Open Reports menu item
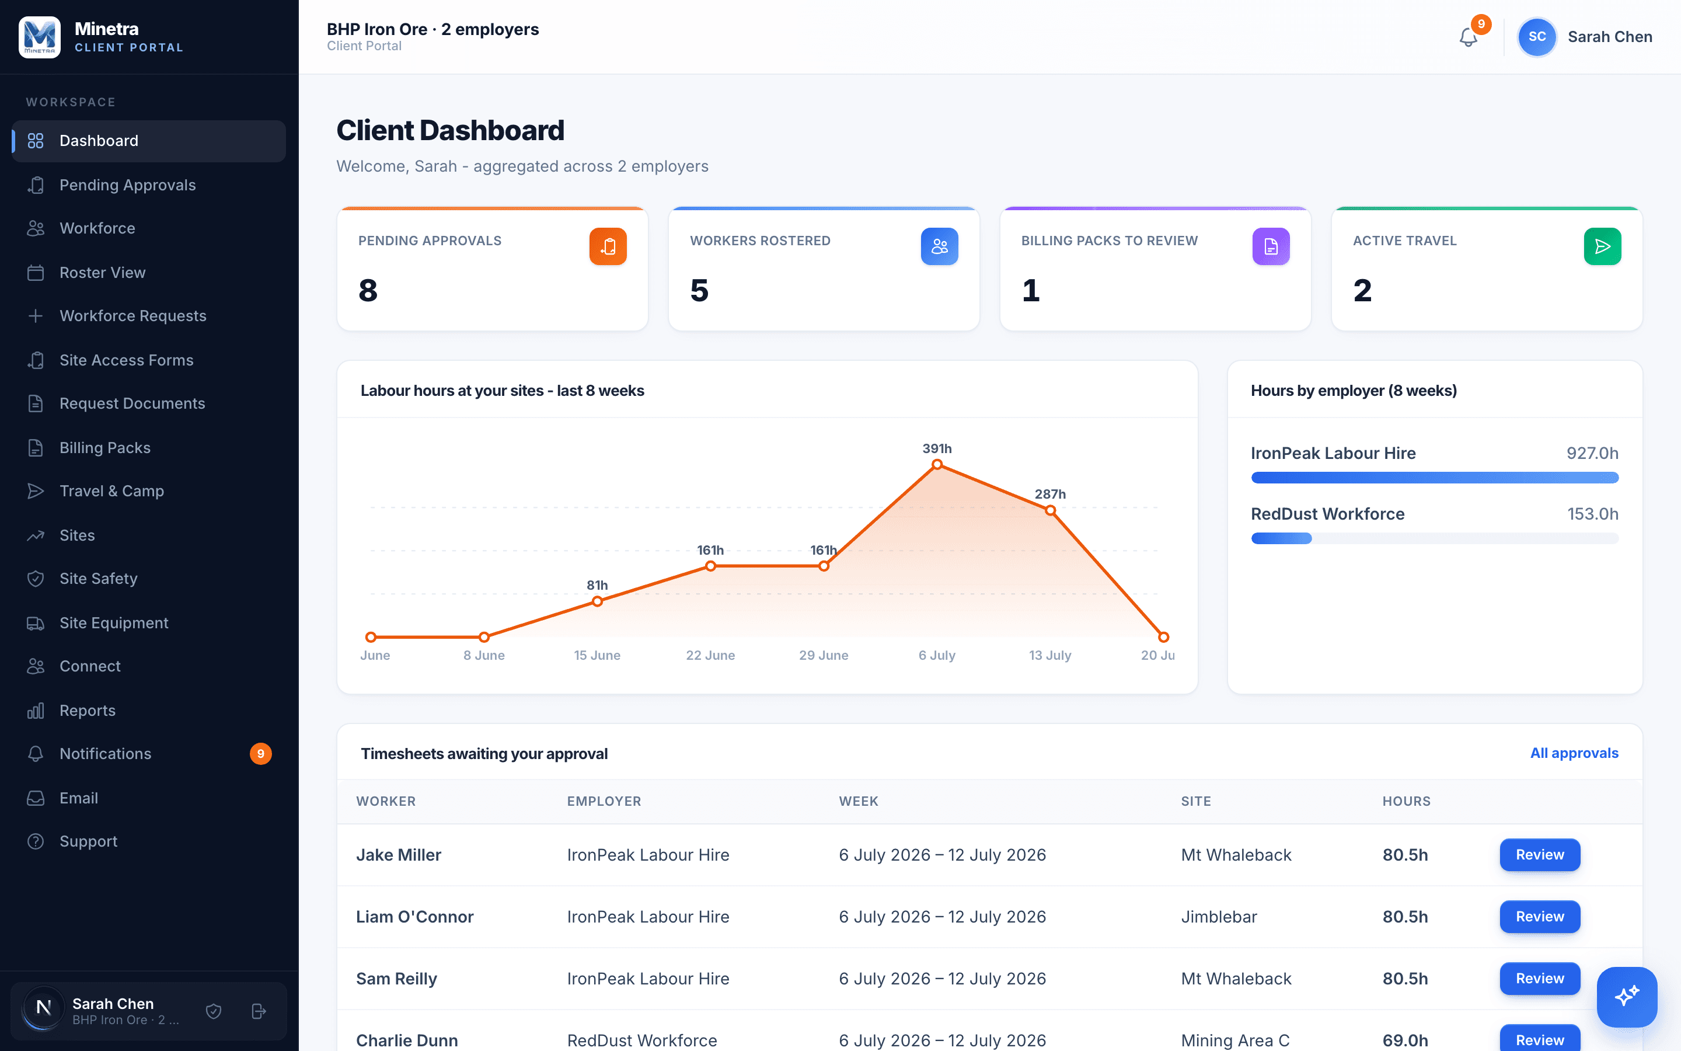The image size is (1681, 1051). tap(149, 711)
